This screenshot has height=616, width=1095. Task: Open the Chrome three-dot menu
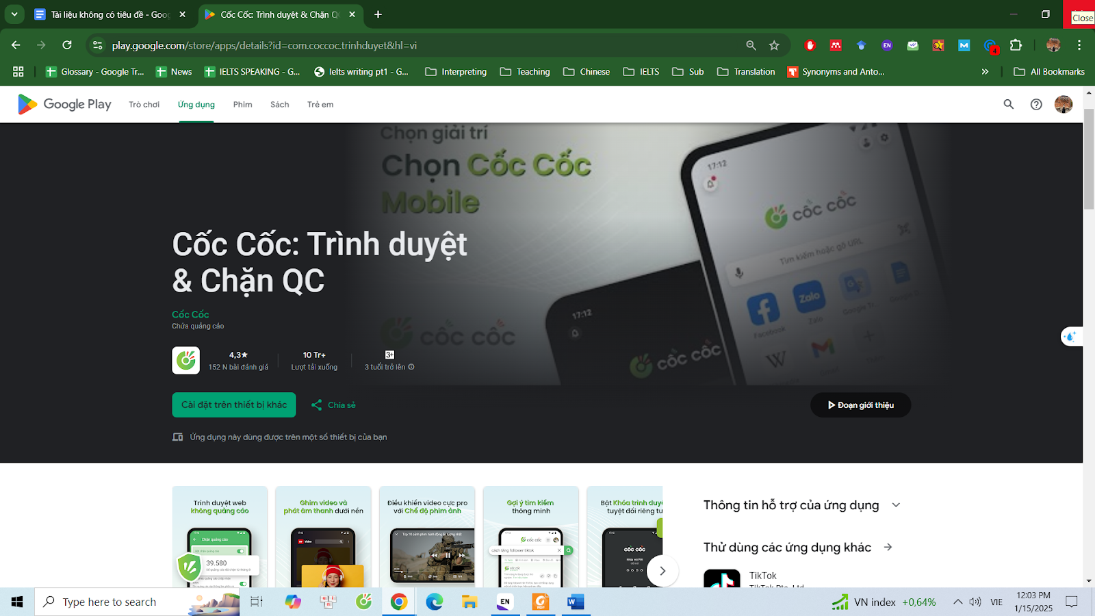point(1079,45)
